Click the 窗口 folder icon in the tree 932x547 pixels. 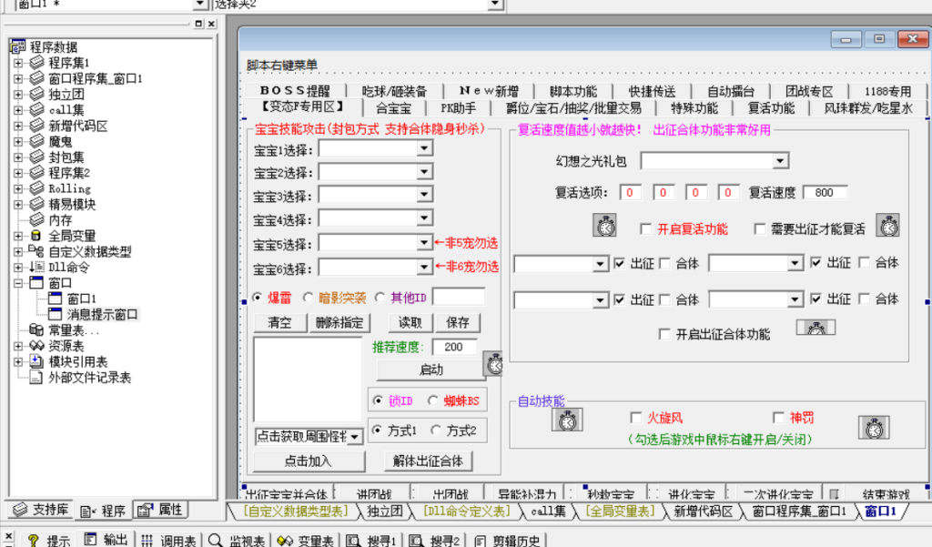[36, 282]
